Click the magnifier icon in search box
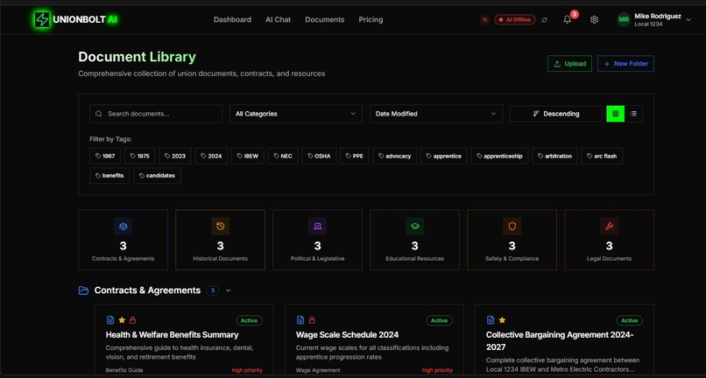The height and width of the screenshot is (378, 706). click(99, 114)
